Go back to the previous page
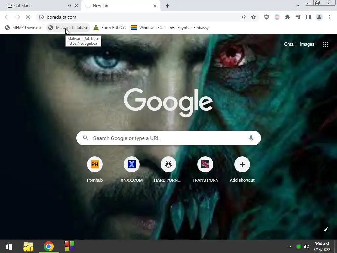337x253 pixels. pyautogui.click(x=7, y=17)
